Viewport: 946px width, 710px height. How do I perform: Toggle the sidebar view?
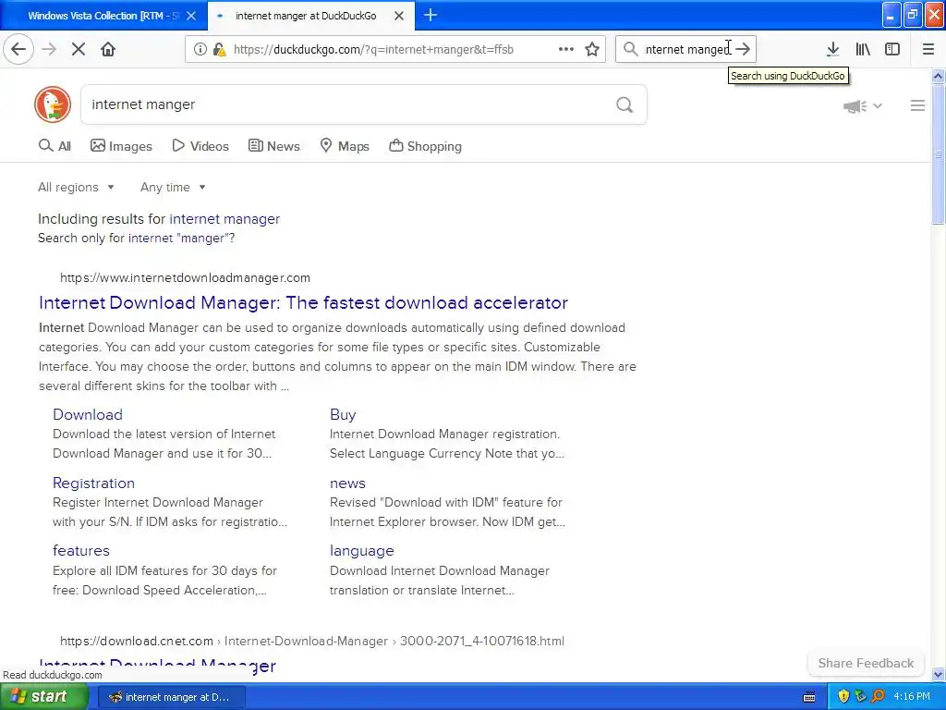[892, 49]
